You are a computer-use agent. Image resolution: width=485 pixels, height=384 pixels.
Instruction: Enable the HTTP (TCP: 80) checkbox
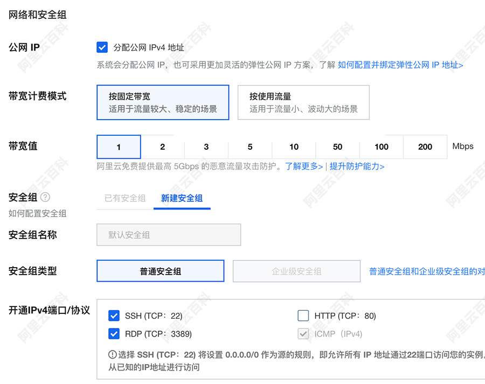coord(303,316)
